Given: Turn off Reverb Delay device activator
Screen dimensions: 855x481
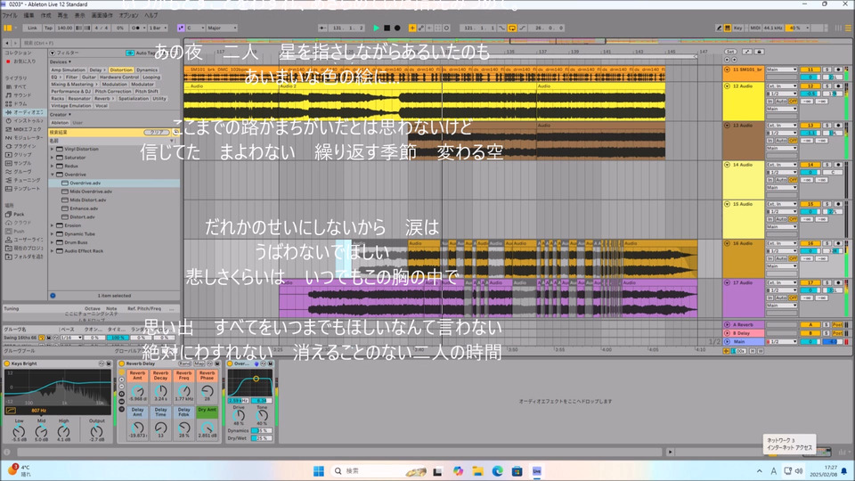Looking at the screenshot, I should 122,363.
